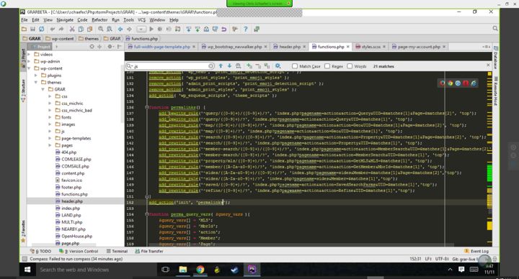Open preview in Internet Explorer icon

point(474,83)
